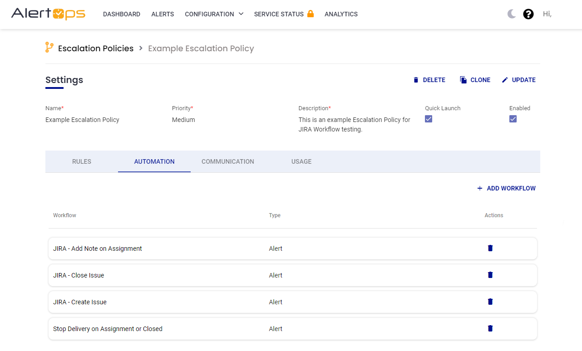
Task: Delete the Stop Delivery on Assignment workflow
Action: click(490, 328)
